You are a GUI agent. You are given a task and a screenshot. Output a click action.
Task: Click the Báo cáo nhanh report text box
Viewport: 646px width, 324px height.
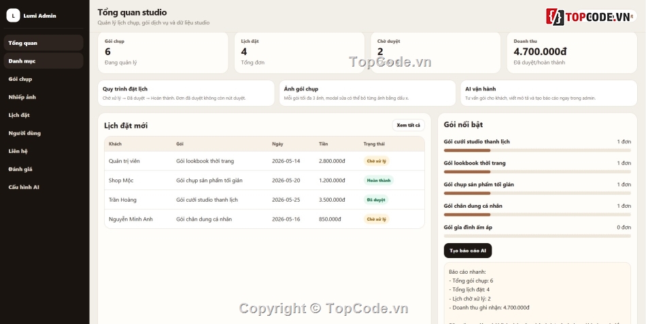[537, 293]
